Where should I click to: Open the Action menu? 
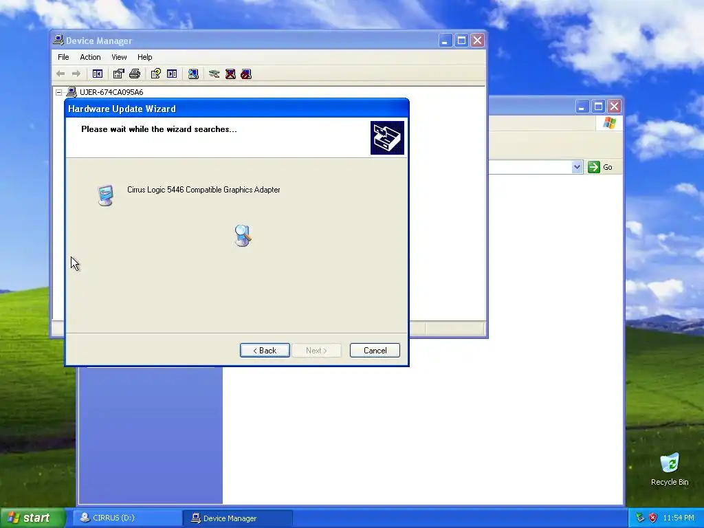click(x=90, y=57)
